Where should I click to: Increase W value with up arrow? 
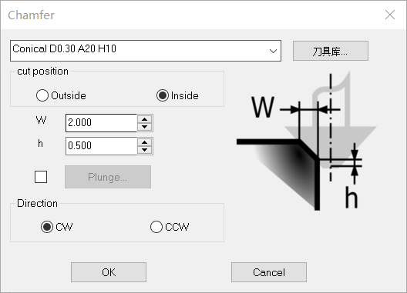coord(145,119)
